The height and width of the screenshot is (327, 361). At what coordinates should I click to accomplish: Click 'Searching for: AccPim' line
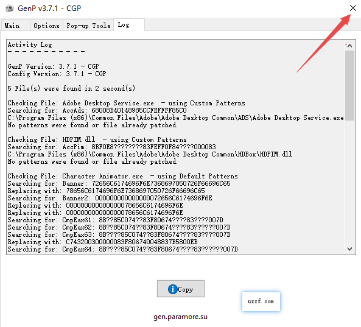coord(111,147)
